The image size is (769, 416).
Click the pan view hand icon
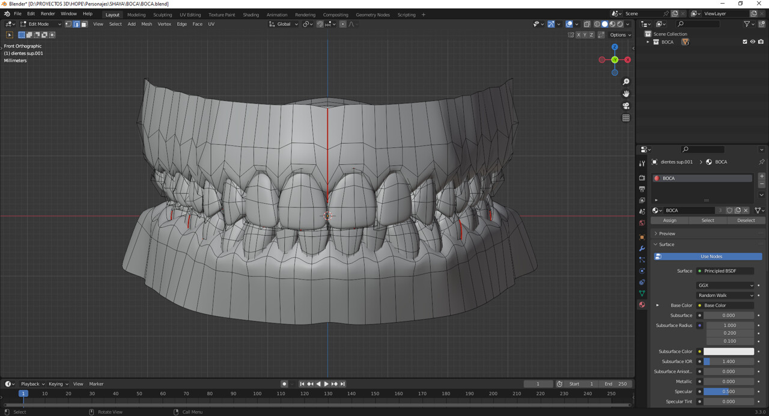click(x=626, y=94)
